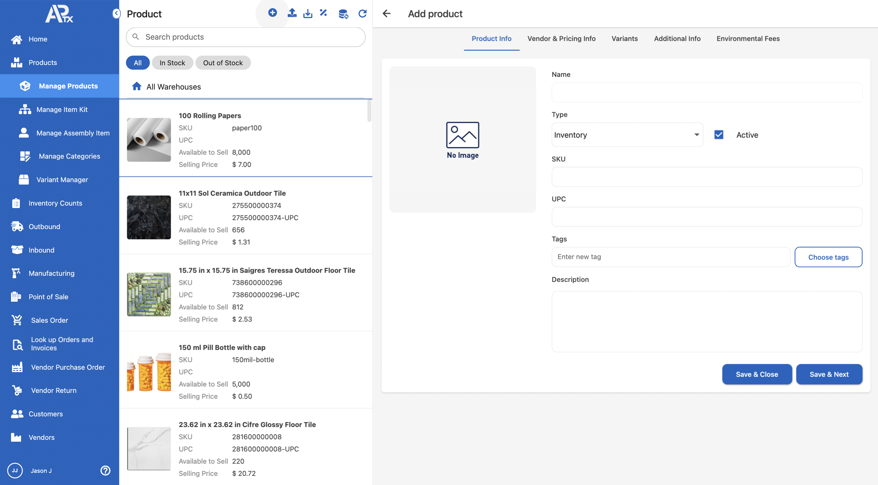Viewport: 878px width, 485px height.
Task: Select the Out of Stock filter chip
Action: 223,63
